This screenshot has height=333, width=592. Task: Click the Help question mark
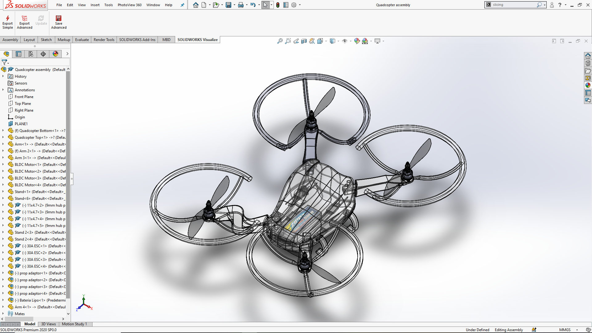coord(560,5)
